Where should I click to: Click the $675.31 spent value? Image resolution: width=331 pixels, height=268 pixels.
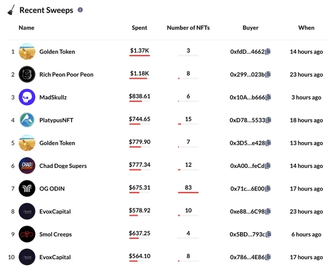140,188
